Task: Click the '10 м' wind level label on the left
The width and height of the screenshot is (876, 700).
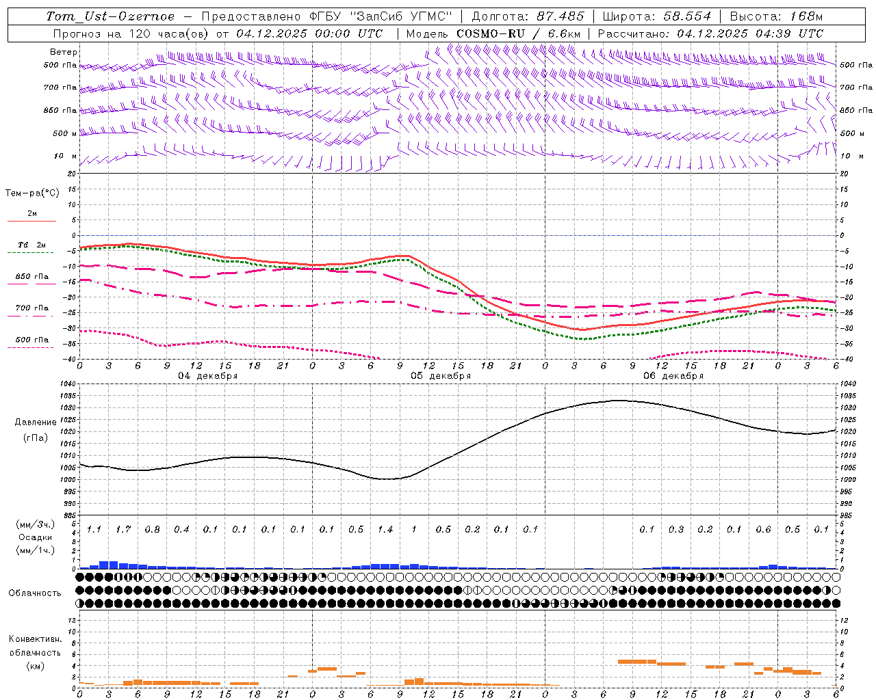Action: 65,156
